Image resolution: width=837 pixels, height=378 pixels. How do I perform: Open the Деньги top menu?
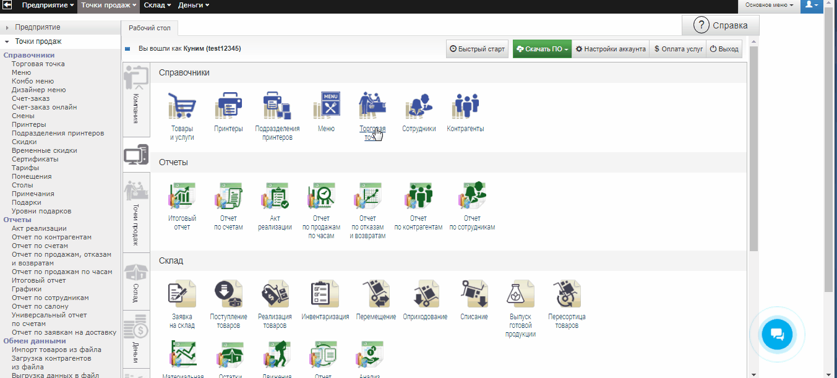tap(194, 5)
